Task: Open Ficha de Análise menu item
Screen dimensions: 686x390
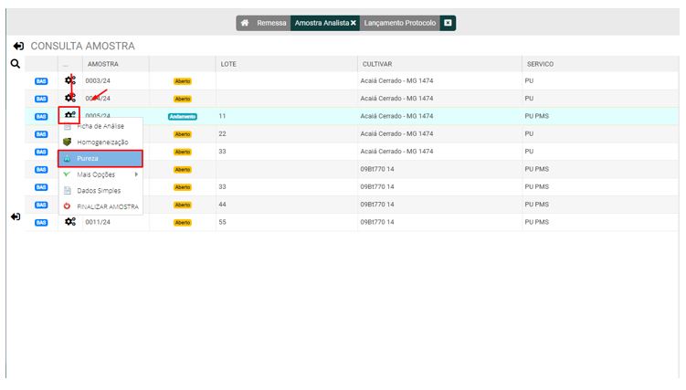Action: click(x=100, y=126)
